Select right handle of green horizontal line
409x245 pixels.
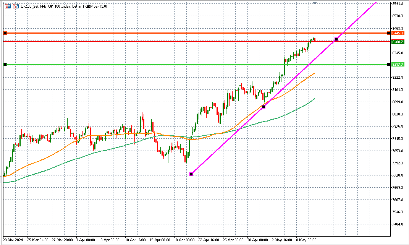[x=388, y=64]
